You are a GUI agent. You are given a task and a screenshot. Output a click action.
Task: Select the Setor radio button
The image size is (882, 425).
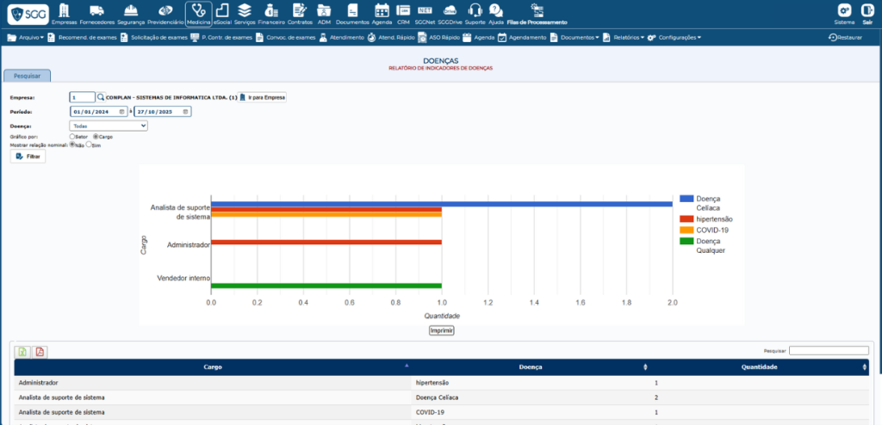point(72,136)
